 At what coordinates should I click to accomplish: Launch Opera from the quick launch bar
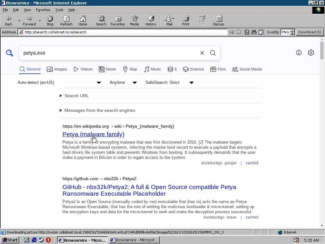coord(49,240)
